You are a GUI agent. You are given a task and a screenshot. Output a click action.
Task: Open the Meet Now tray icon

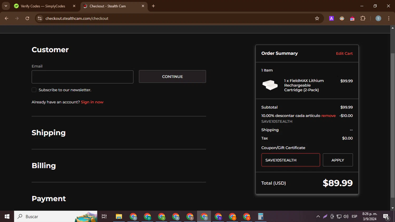(332, 216)
